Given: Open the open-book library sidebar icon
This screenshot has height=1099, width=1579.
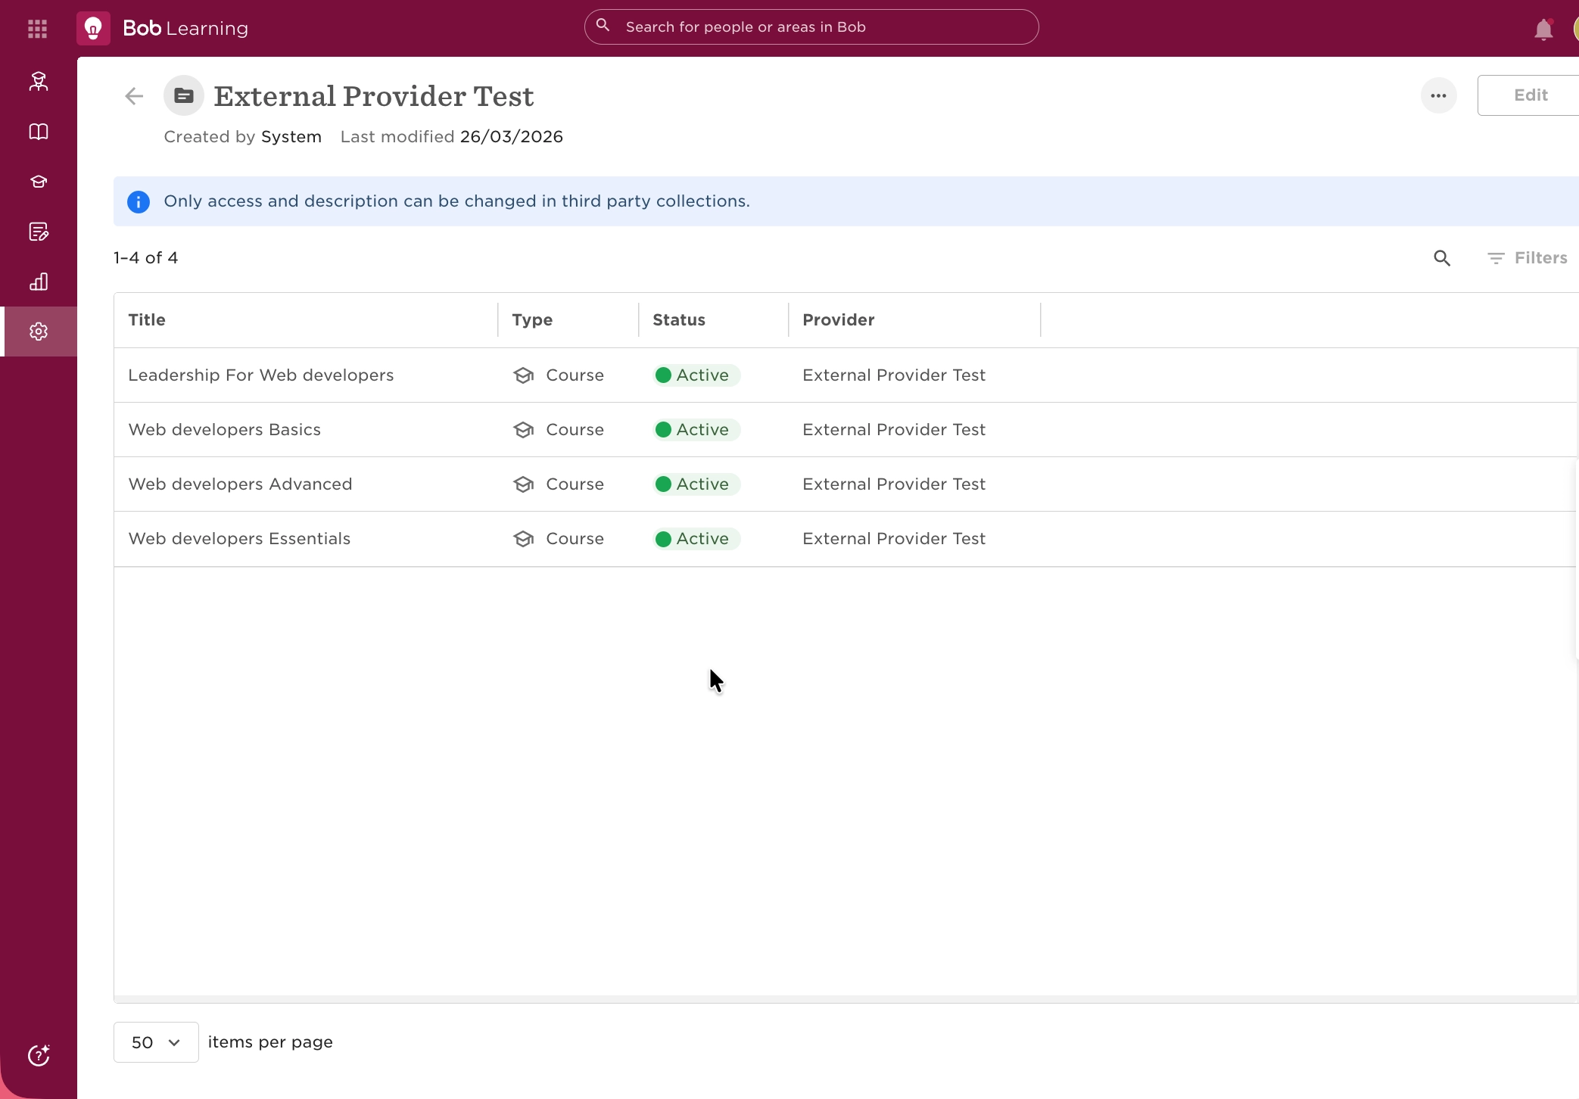Looking at the screenshot, I should tap(39, 132).
